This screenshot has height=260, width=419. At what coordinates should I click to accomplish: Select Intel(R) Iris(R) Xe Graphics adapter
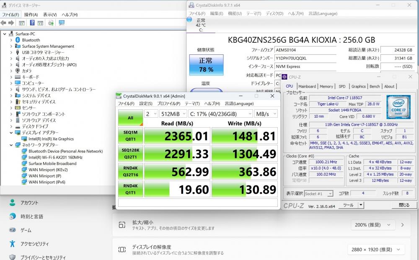click(51, 139)
